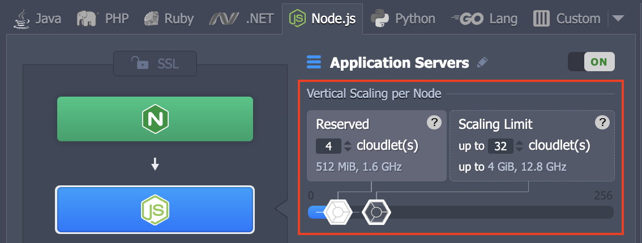Enable the SSL button
This screenshot has width=642, height=243.
[155, 64]
